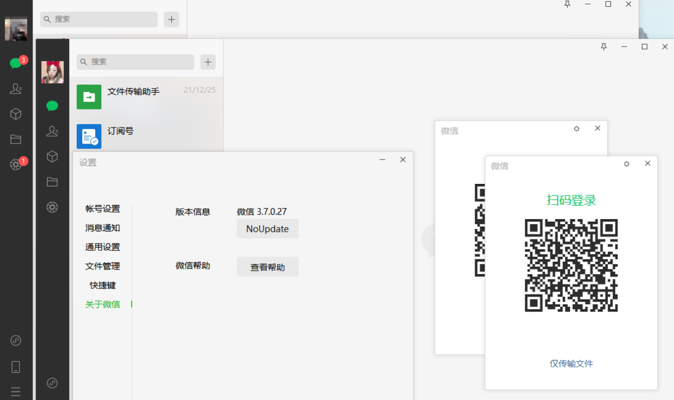Open the 快捷键 settings section
This screenshot has width=674, height=400.
click(102, 285)
